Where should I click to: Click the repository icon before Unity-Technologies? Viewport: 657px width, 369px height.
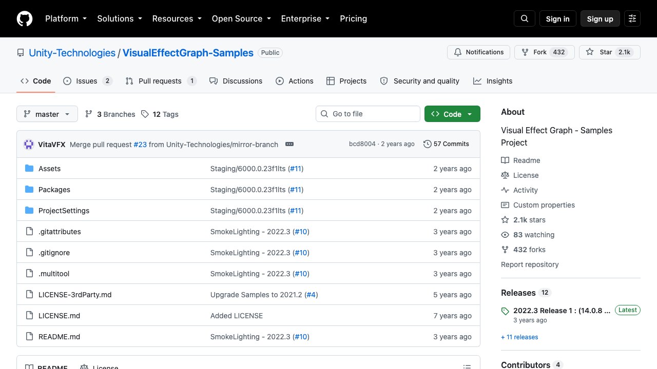21,53
